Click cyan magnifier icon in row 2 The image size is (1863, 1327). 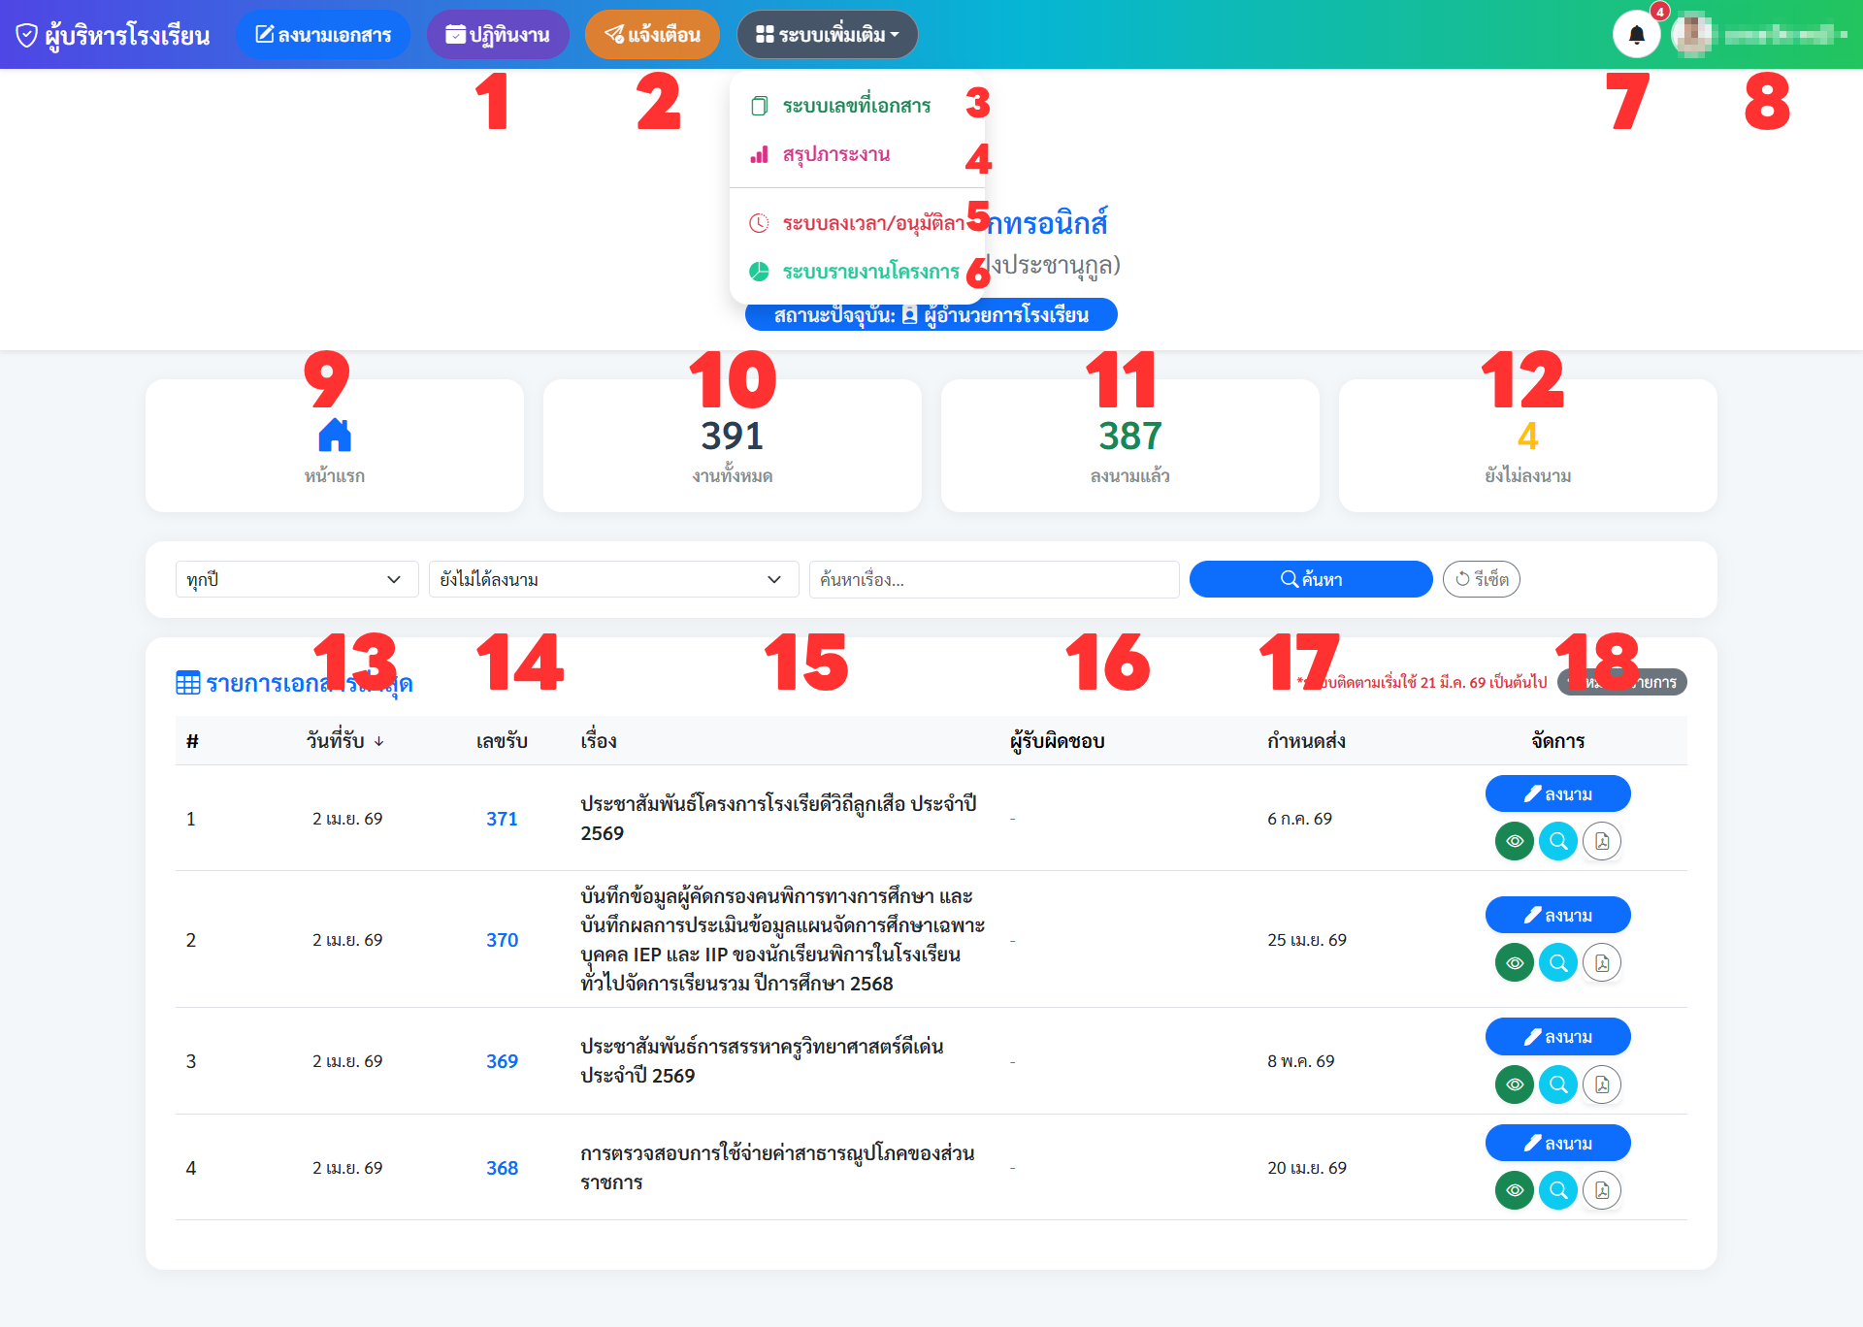1557,963
